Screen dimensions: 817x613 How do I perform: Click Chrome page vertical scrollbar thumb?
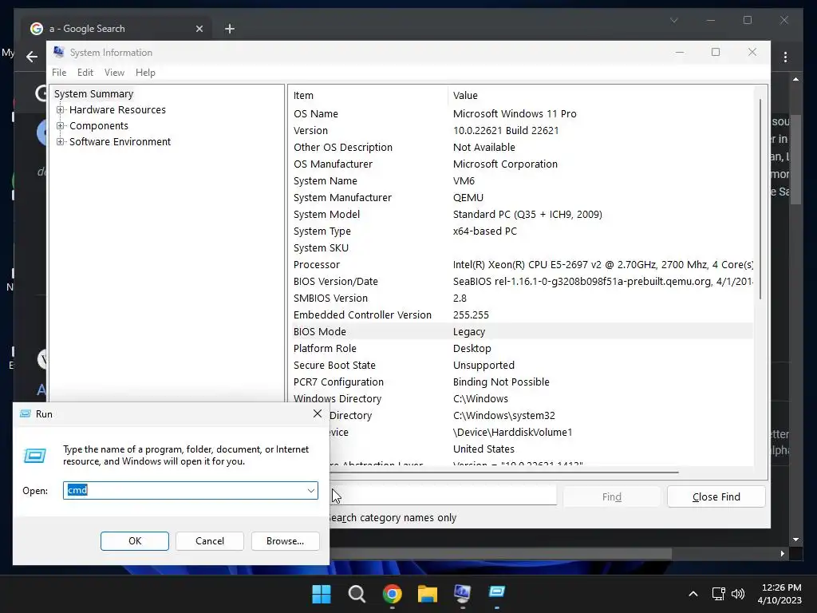(x=795, y=160)
